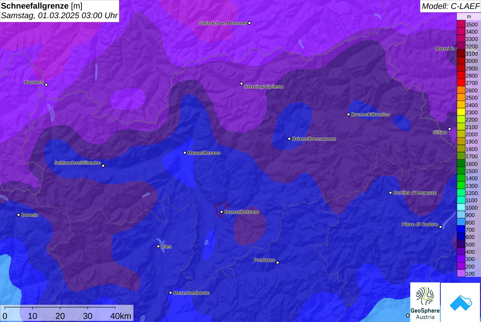Click the date Samstag, 01.03.2025 03:00 Uhr

click(x=59, y=15)
